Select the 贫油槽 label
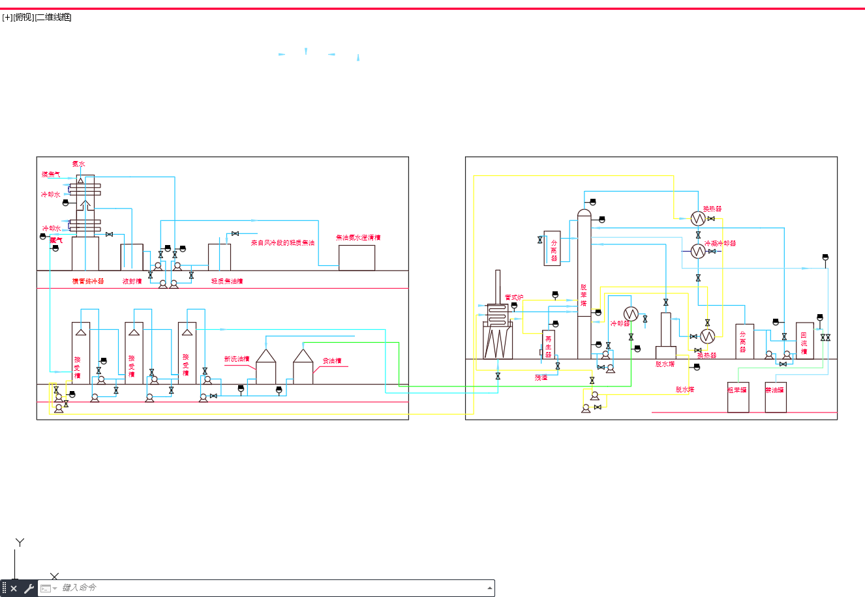This screenshot has height=597, width=865. (x=332, y=361)
